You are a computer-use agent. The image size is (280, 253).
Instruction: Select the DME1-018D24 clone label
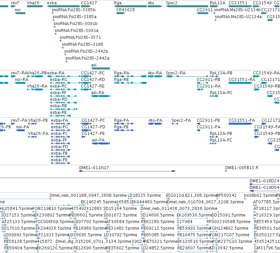(x=264, y=181)
